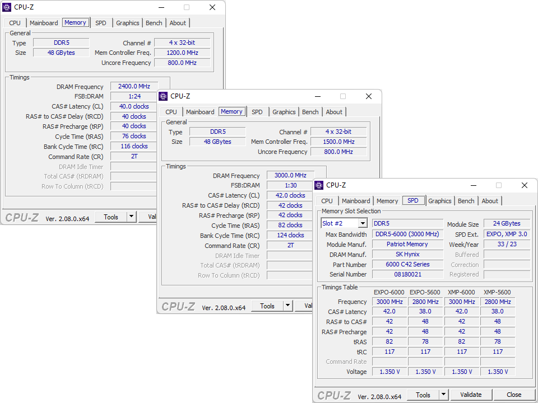Viewport: 538px width, 403px height.
Task: Click the Serial Number field 08180021
Action: pyautogui.click(x=407, y=274)
